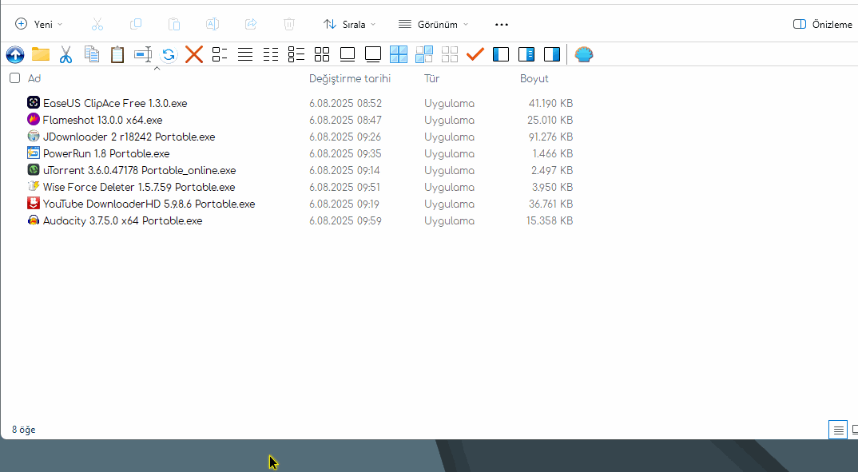The height and width of the screenshot is (472, 858).
Task: Select EaseUS ClipAce Free 1.3.0.exe
Action: [x=115, y=103]
